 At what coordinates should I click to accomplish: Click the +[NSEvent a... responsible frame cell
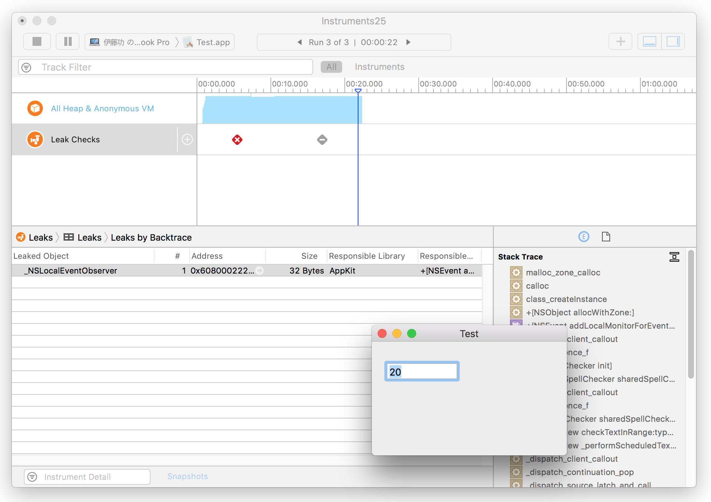(x=447, y=271)
